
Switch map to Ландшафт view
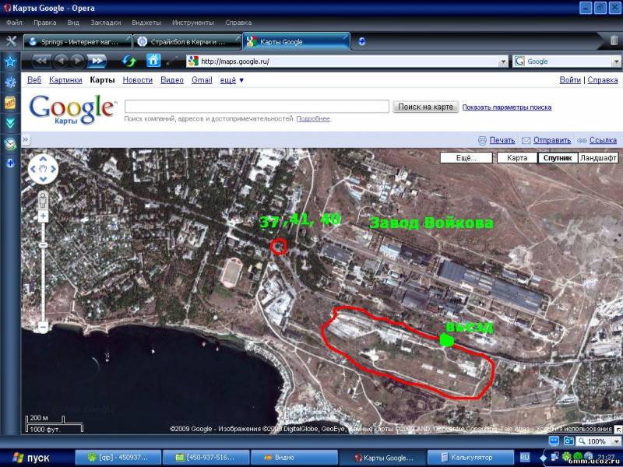[598, 158]
